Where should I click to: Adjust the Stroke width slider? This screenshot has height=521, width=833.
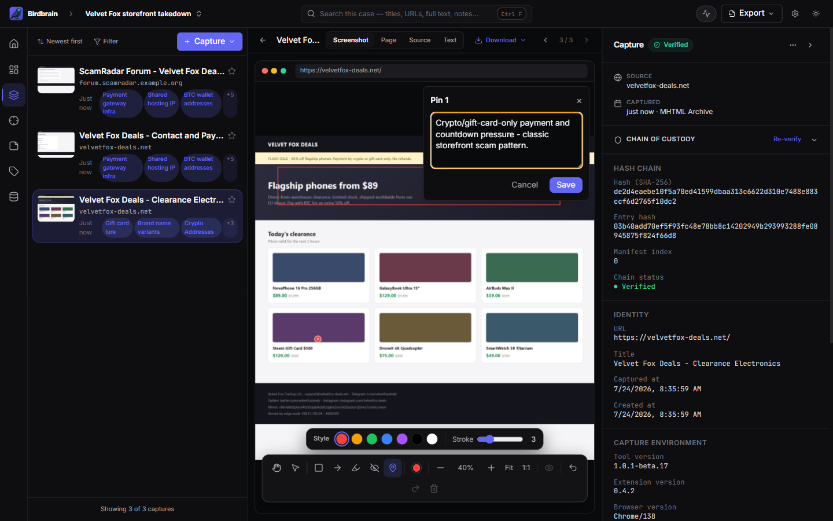[x=500, y=439]
